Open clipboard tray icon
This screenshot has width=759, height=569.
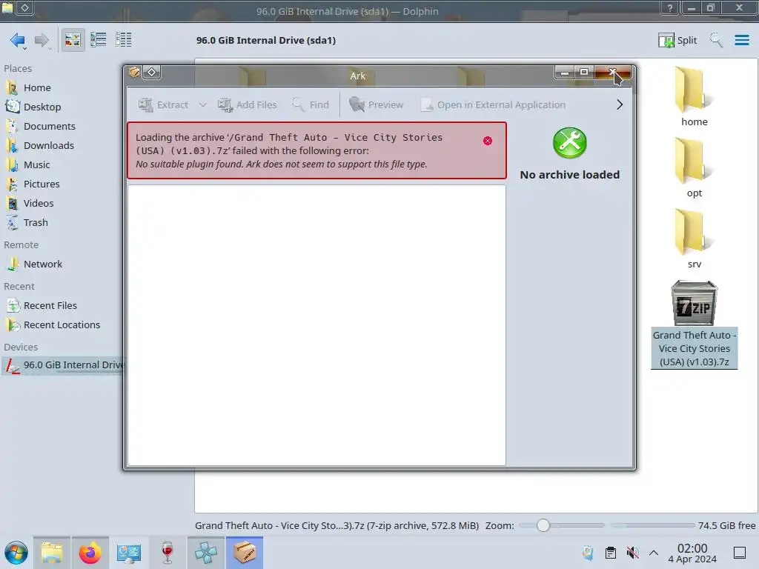[611, 553]
